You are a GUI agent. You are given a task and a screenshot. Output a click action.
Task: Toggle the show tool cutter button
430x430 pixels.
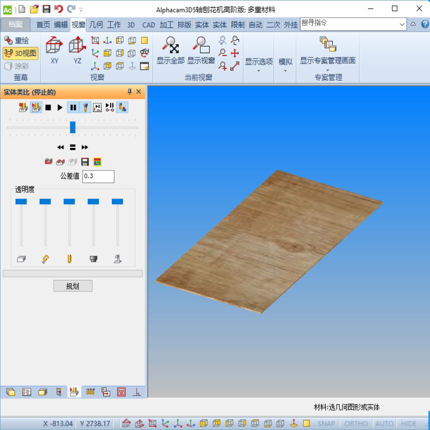(85, 107)
